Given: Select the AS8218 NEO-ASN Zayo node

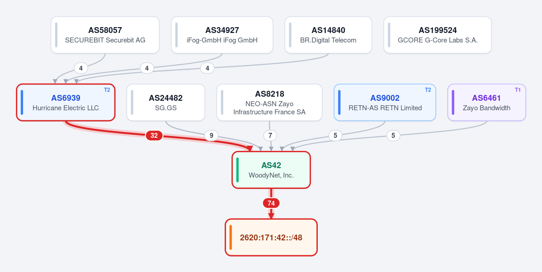Looking at the screenshot, I should coord(269,102).
